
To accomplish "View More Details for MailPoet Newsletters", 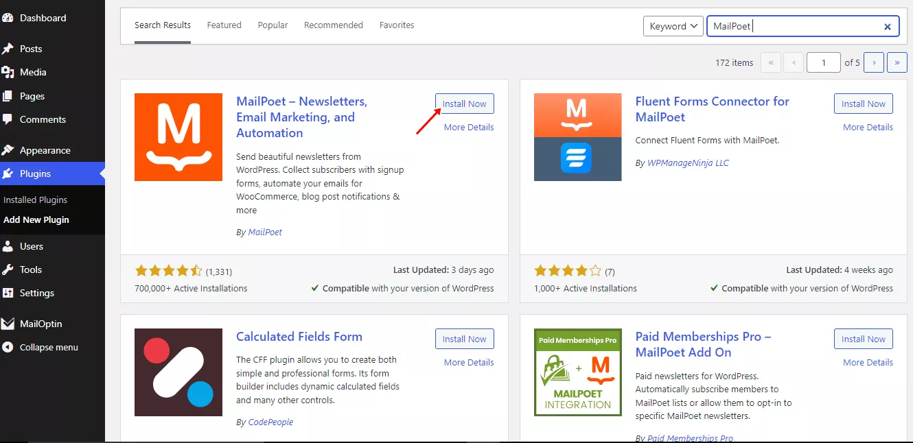I will click(469, 127).
